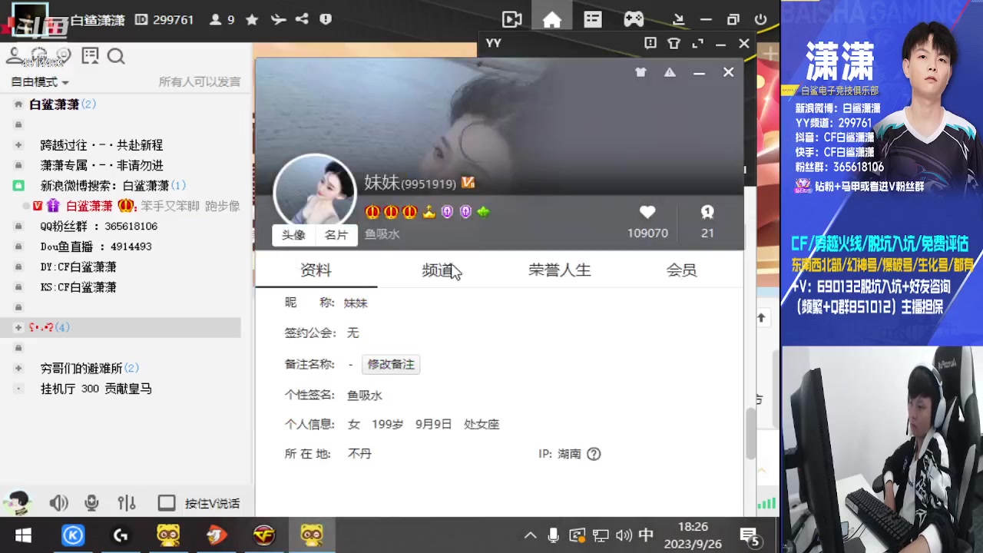Click the download-arrow icon in YY toolbar
The height and width of the screenshot is (553, 983).
coord(678,20)
